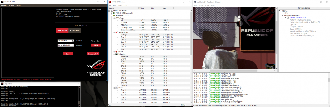Click the Start button in RealBench
Image resolution: width=330 pixels, height=107 pixels.
pos(68,54)
